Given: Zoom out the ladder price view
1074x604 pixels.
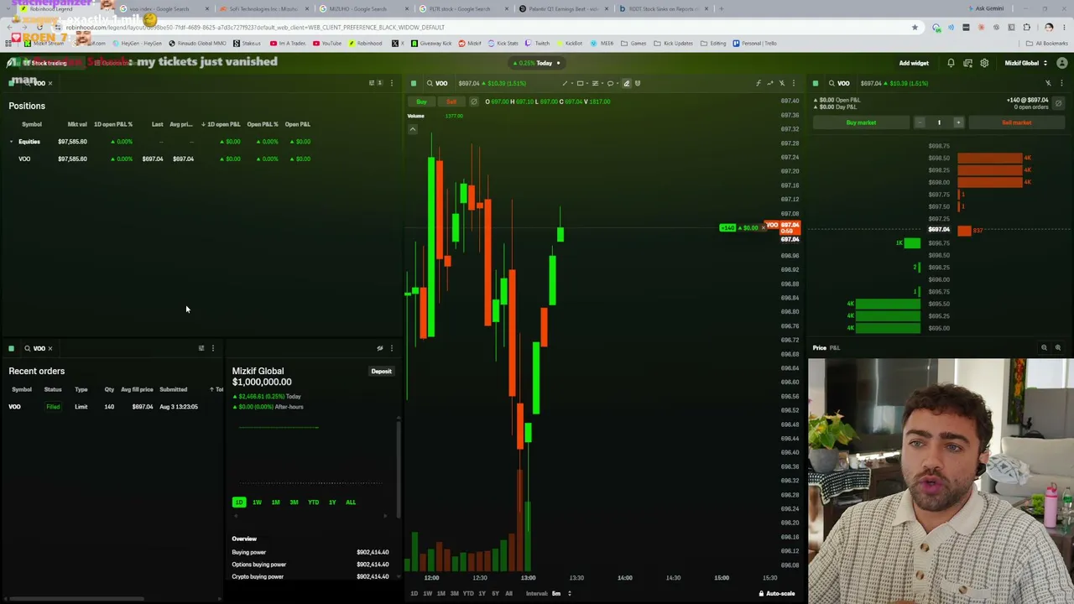Looking at the screenshot, I should pos(1045,347).
